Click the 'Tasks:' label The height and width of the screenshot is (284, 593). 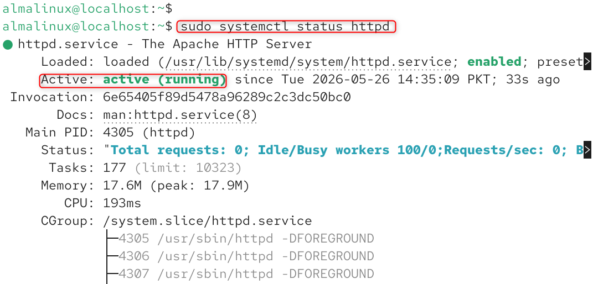click(x=72, y=168)
